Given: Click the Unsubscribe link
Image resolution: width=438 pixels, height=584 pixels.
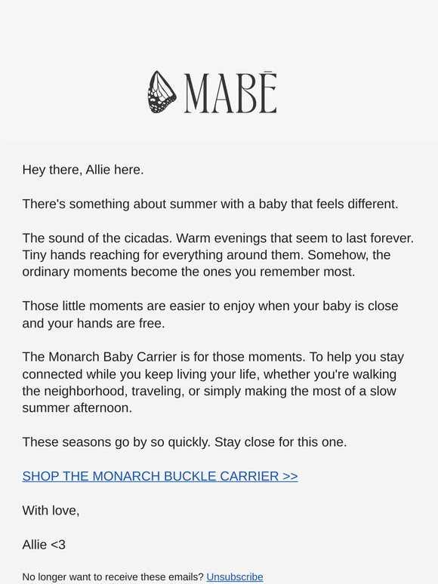Looking at the screenshot, I should coord(234,576).
